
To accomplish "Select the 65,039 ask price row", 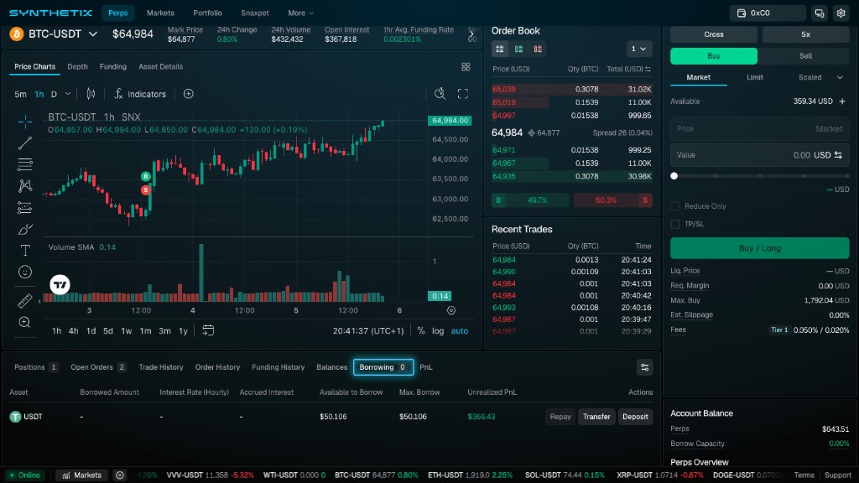I will [572, 89].
